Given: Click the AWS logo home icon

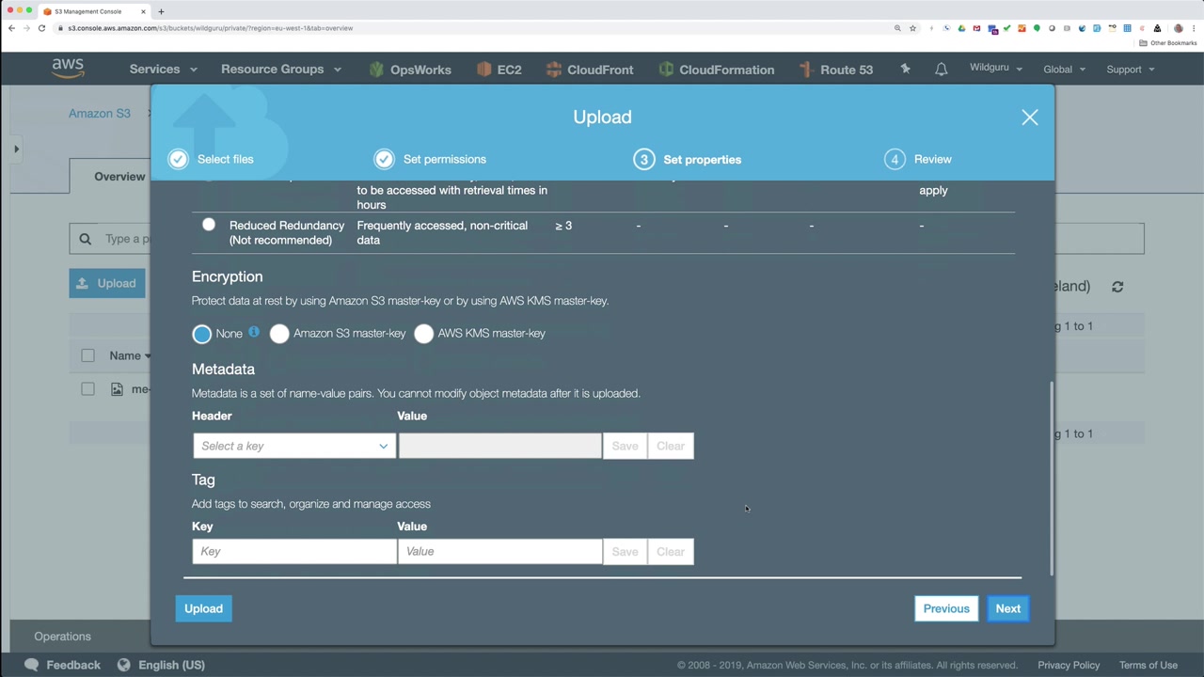Looking at the screenshot, I should click(x=68, y=69).
